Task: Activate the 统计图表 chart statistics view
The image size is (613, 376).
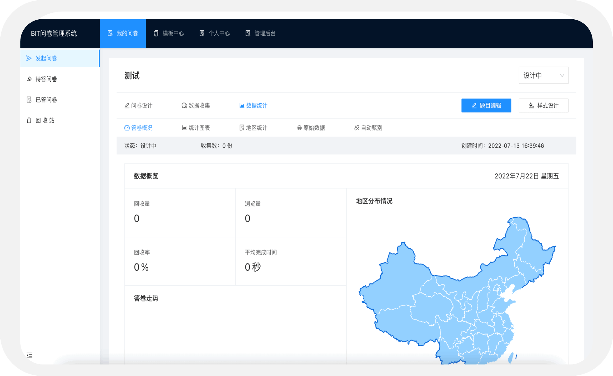Action: [198, 128]
